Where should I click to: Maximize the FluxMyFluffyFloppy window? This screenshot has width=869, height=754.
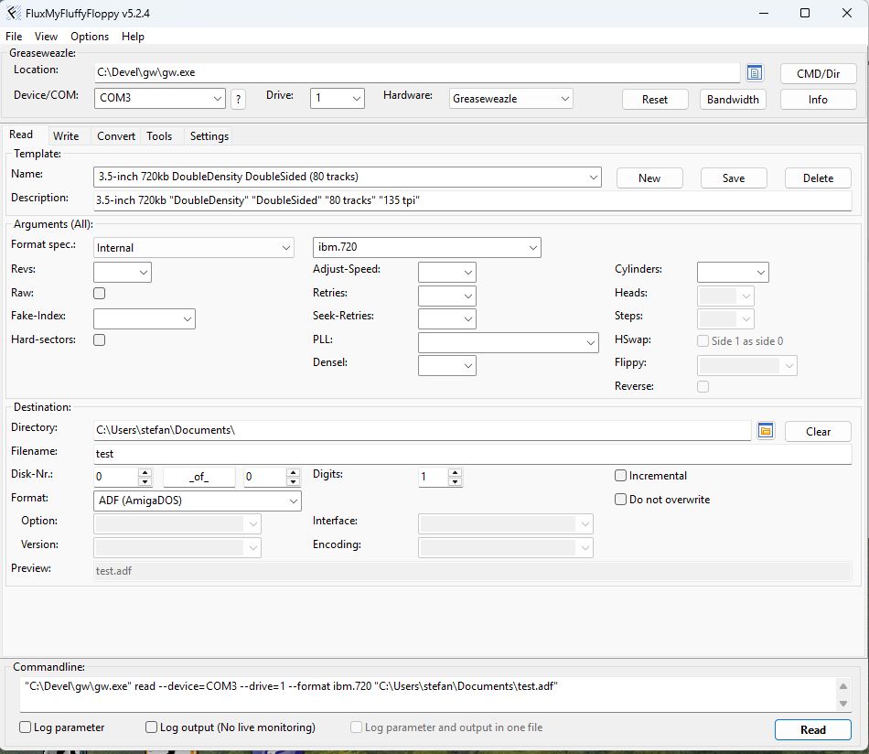(805, 14)
